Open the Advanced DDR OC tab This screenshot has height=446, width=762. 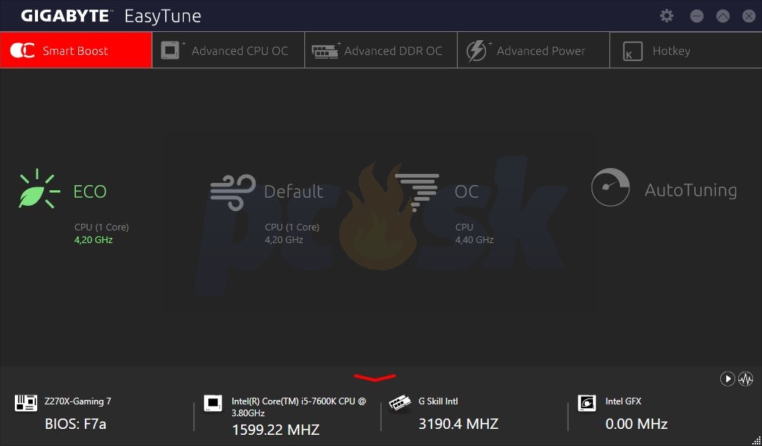(x=381, y=50)
